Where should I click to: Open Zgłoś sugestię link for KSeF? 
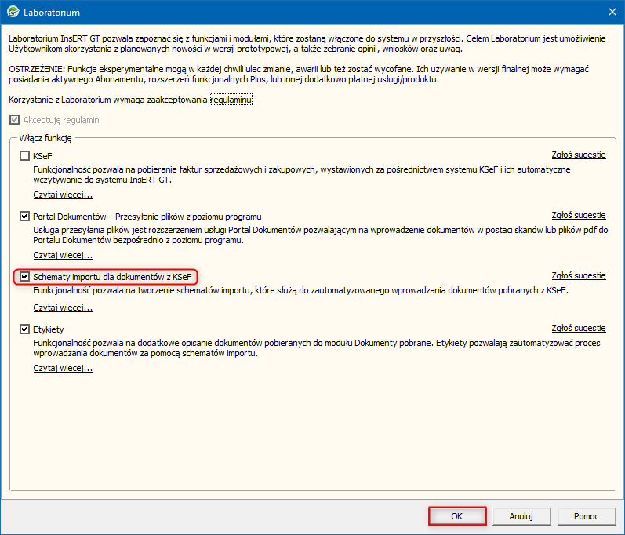coord(579,155)
